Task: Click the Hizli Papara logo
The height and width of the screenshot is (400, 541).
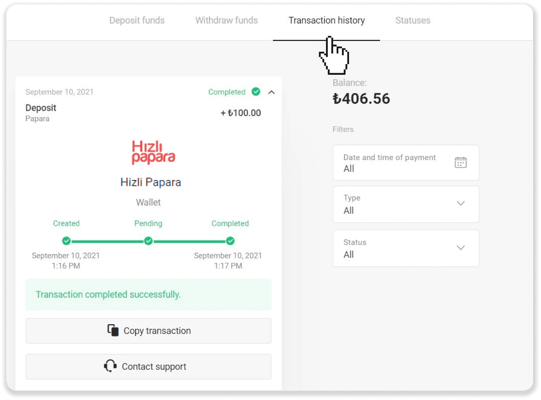Action: pyautogui.click(x=153, y=152)
